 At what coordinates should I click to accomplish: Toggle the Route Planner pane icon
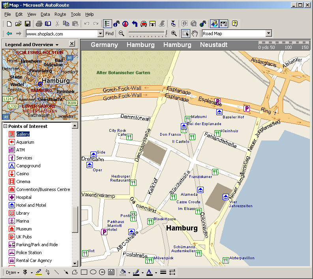pos(107,24)
